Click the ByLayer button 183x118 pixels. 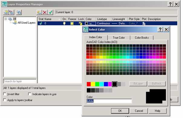point(138,84)
